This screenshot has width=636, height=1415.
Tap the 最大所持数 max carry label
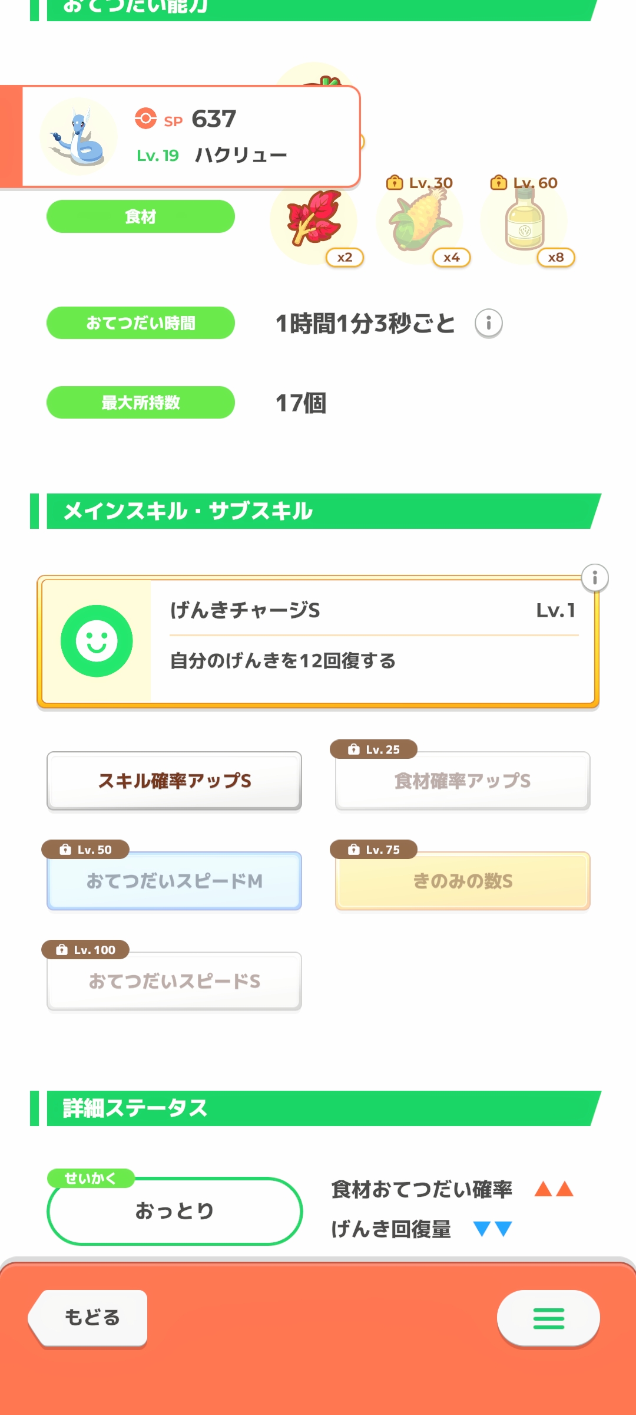pyautogui.click(x=141, y=403)
